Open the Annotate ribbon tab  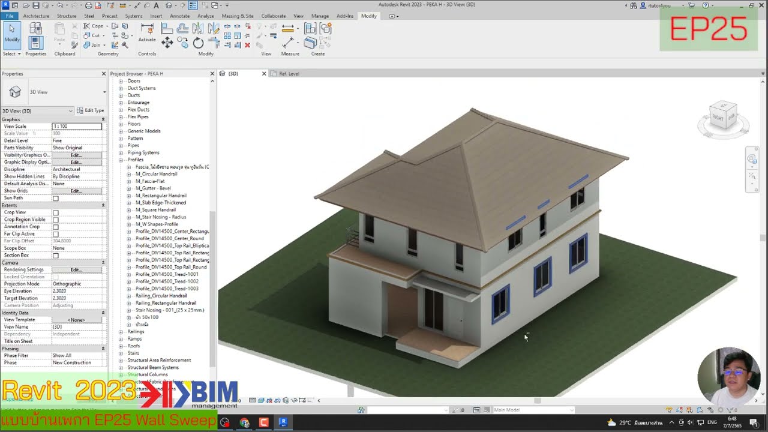click(x=179, y=16)
